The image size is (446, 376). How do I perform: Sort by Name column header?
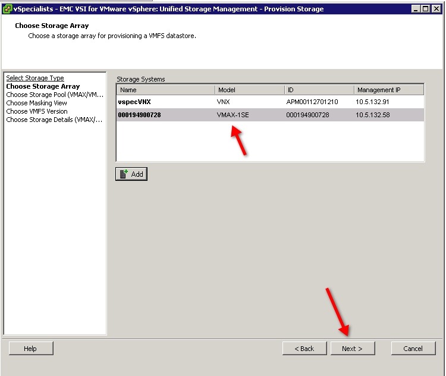point(165,90)
